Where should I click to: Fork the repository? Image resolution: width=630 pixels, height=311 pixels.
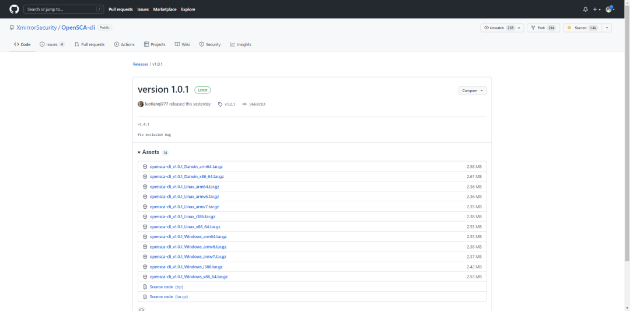(x=543, y=28)
